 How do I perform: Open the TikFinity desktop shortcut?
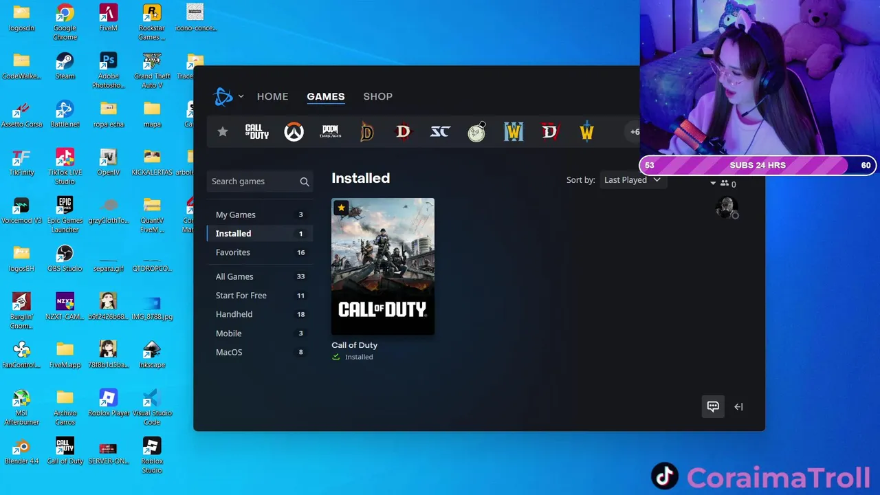coord(21,163)
